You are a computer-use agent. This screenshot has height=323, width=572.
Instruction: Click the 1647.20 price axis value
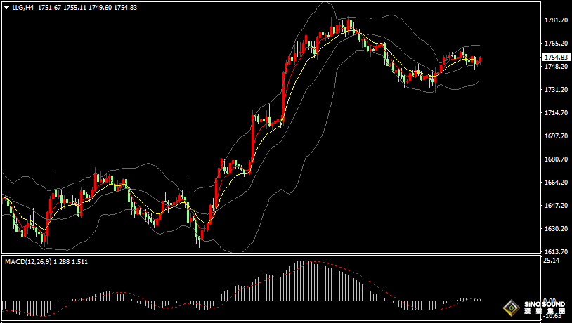pyautogui.click(x=555, y=206)
